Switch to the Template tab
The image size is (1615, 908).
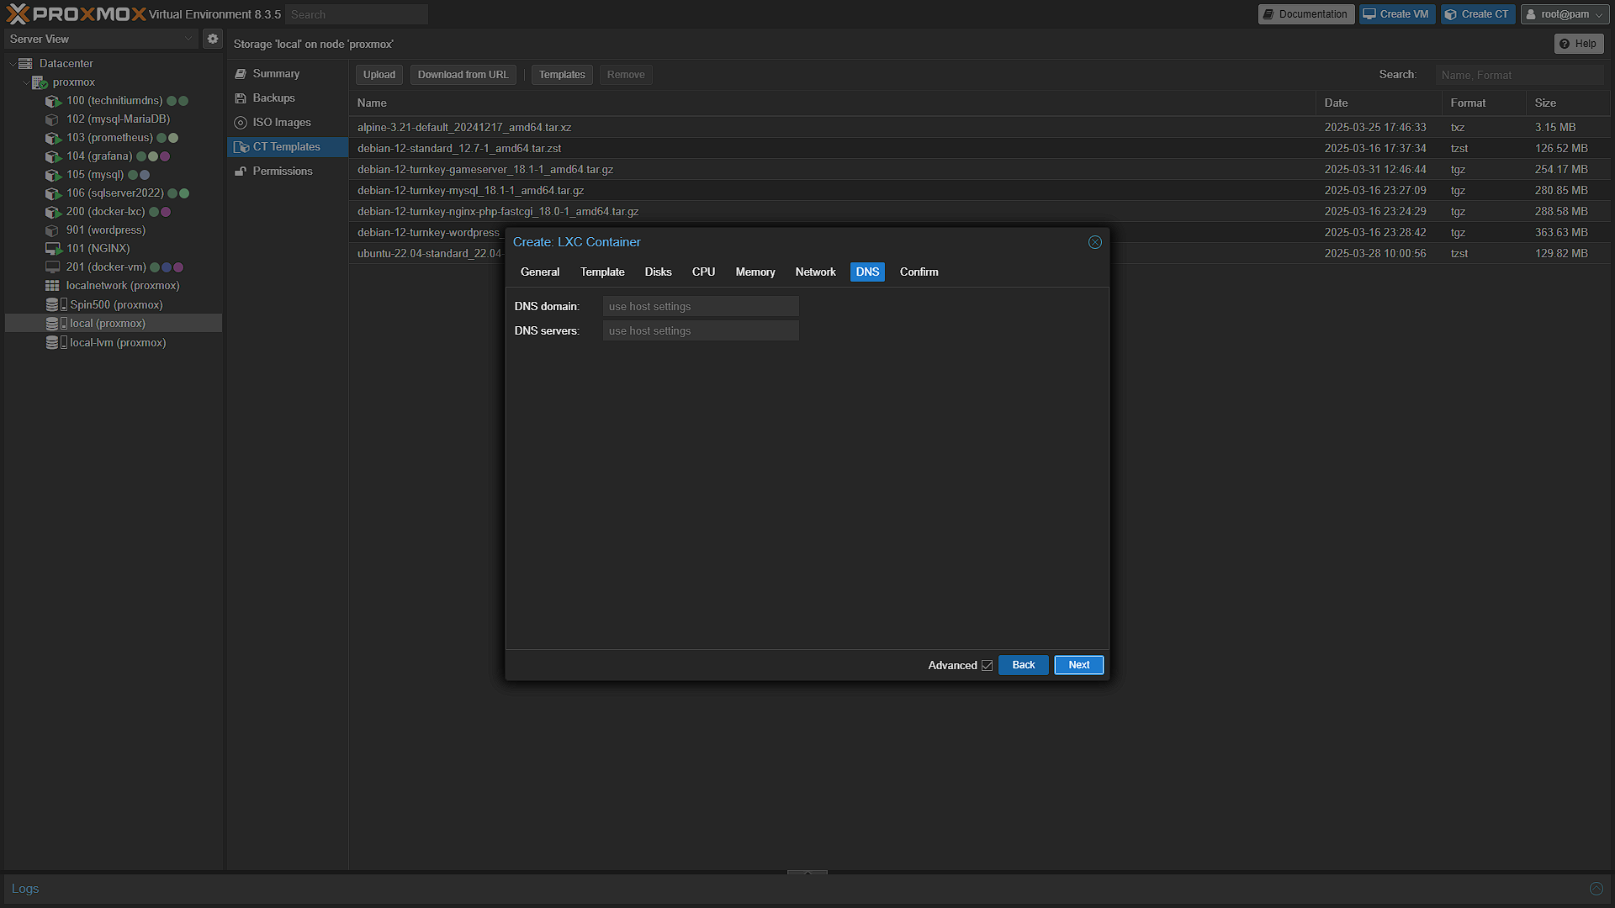(x=602, y=272)
